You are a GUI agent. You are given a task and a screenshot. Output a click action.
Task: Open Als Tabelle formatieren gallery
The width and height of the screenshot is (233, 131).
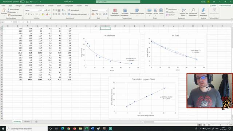tap(125, 12)
